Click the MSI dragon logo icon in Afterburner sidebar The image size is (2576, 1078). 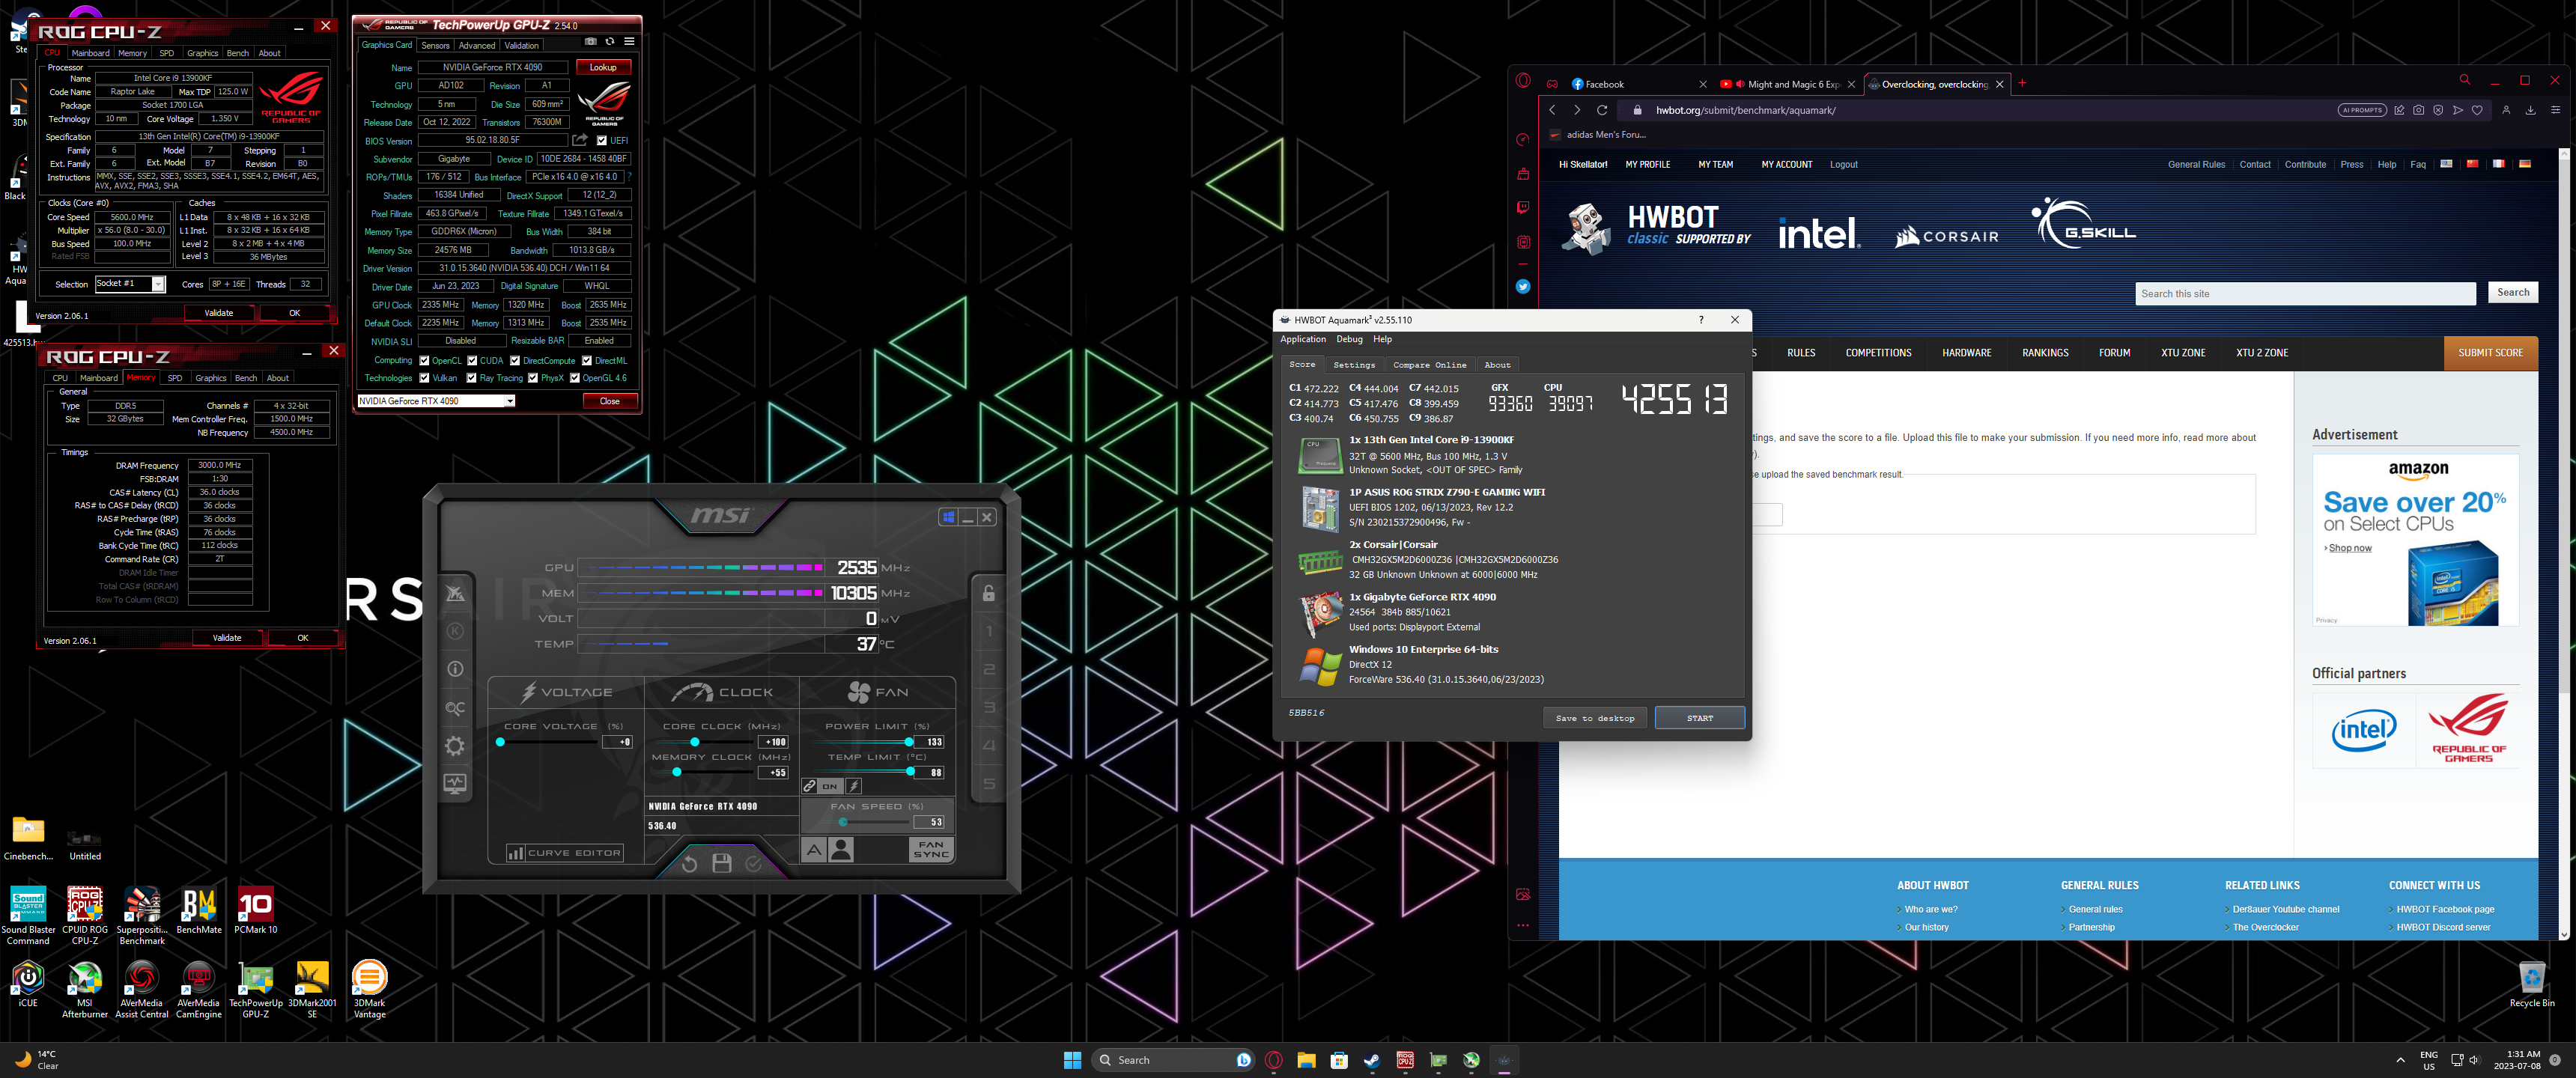(455, 594)
